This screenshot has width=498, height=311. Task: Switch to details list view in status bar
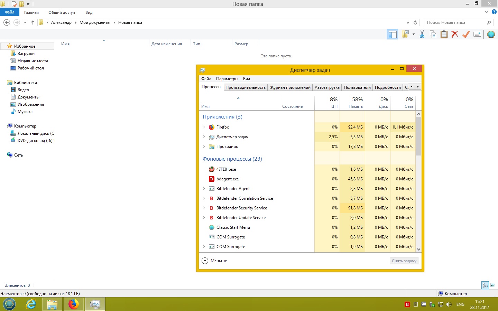[x=485, y=285]
